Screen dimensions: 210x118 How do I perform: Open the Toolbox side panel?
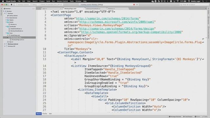point(209,11)
